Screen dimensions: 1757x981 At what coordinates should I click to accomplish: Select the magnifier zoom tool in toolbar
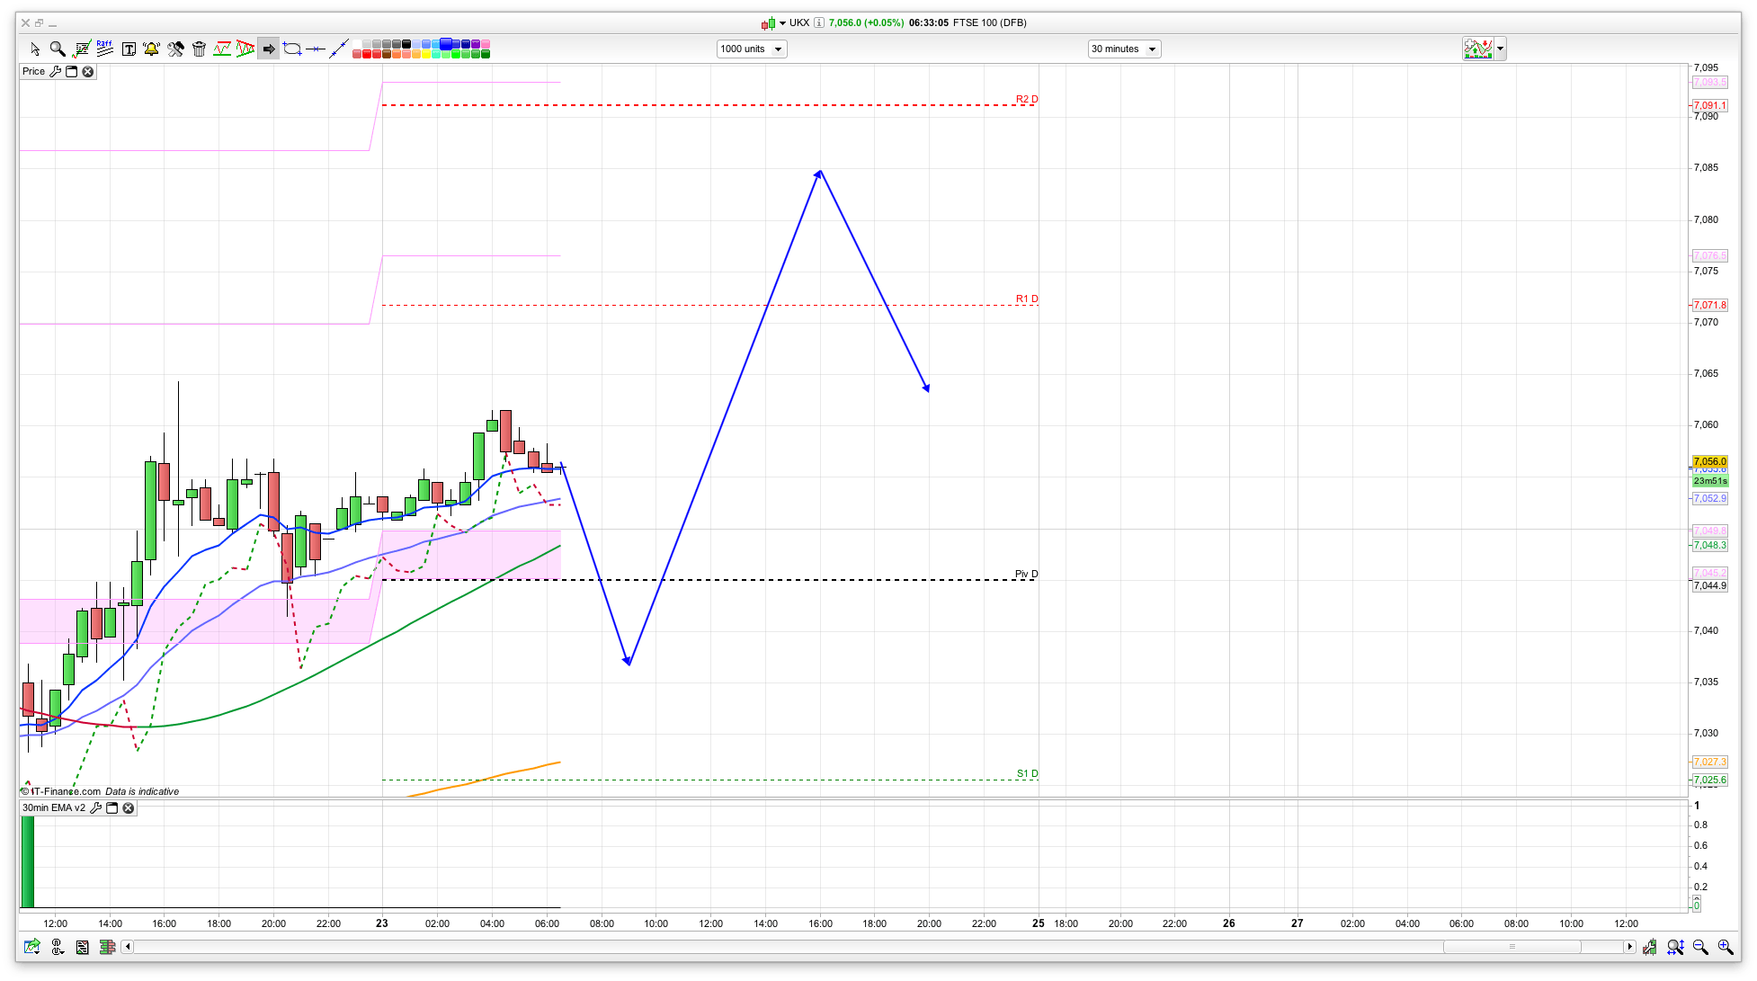(58, 49)
